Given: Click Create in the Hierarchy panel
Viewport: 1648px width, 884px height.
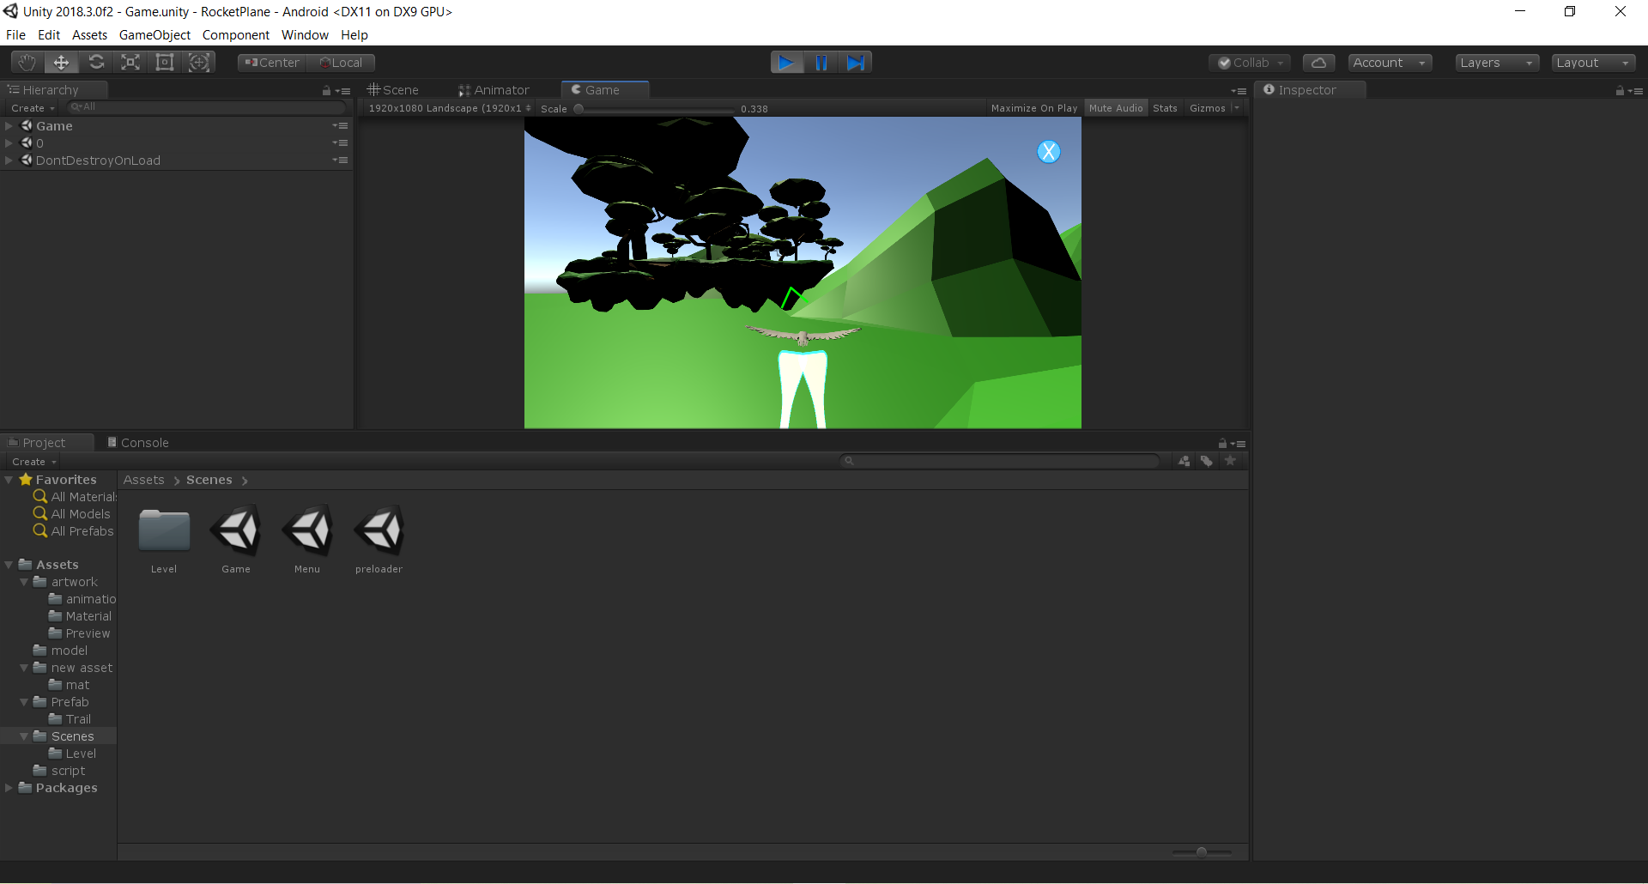Looking at the screenshot, I should point(31,107).
